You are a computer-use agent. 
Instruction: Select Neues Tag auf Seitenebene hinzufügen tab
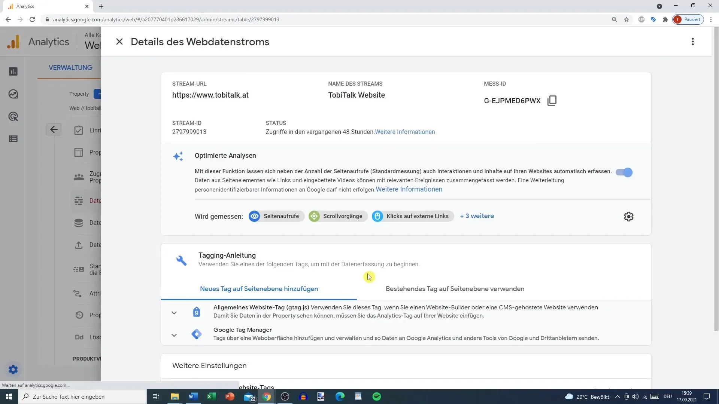pyautogui.click(x=259, y=288)
